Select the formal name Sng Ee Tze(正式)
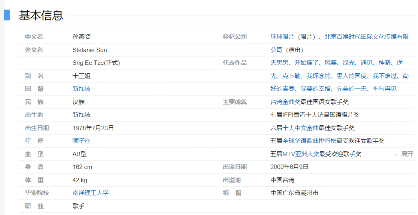The height and width of the screenshot is (215, 418). pos(96,62)
